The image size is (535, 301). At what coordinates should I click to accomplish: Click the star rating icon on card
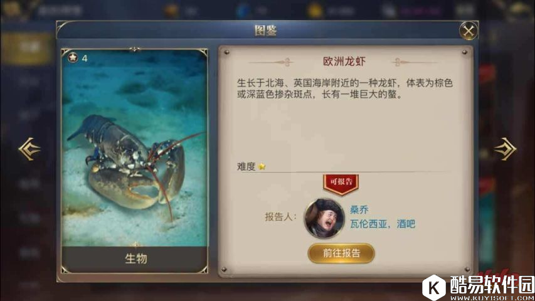coord(73,57)
